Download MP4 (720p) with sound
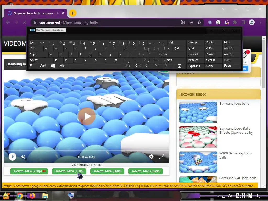Image resolution: width=268 pixels, height=201 pixels. tap(69, 171)
